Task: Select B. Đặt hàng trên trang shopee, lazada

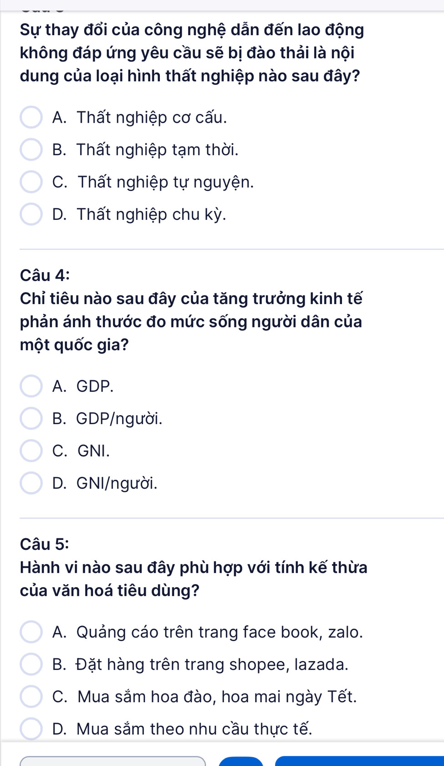Action: pyautogui.click(x=31, y=664)
